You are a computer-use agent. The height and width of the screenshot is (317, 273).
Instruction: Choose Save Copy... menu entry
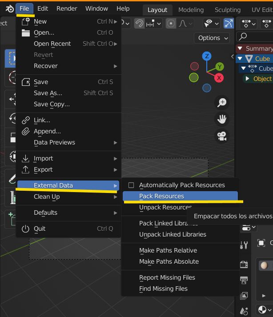(x=68, y=104)
